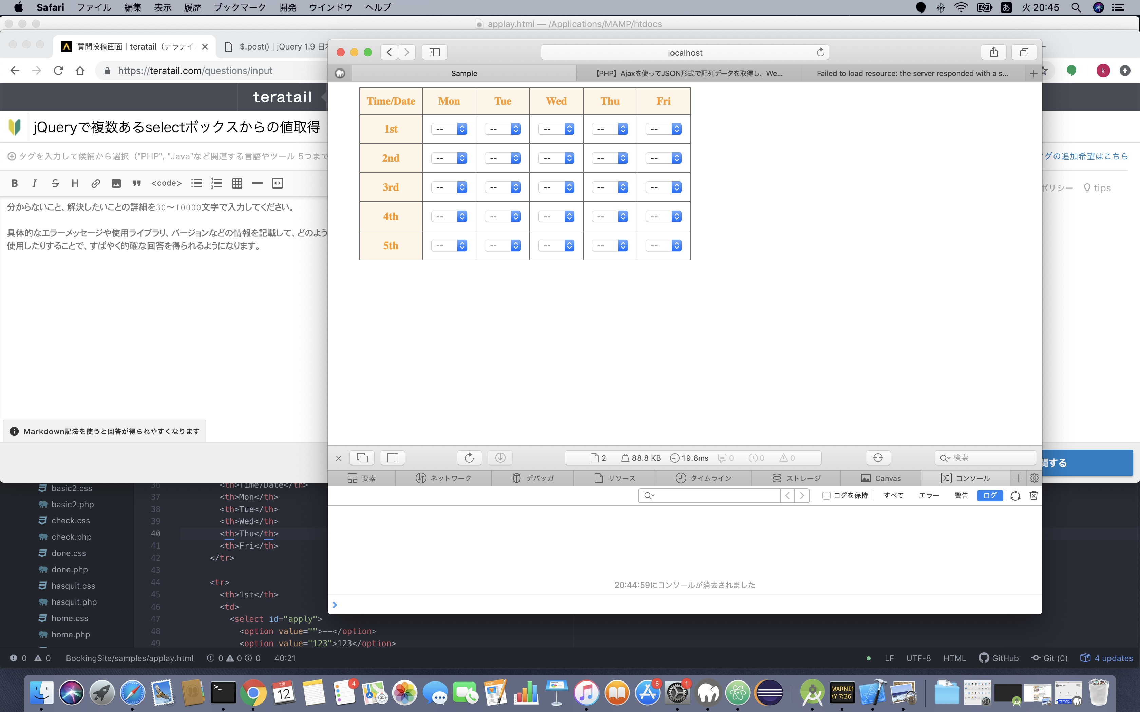Select the ログ filter toggle
1140x712 pixels.
[990, 495]
